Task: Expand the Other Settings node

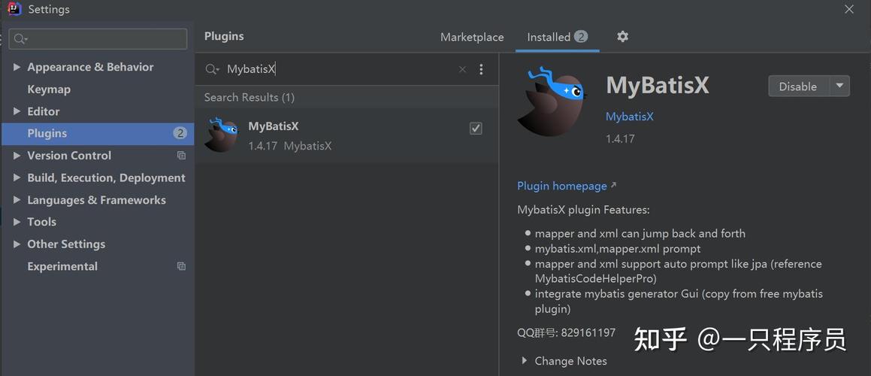Action: tap(17, 244)
